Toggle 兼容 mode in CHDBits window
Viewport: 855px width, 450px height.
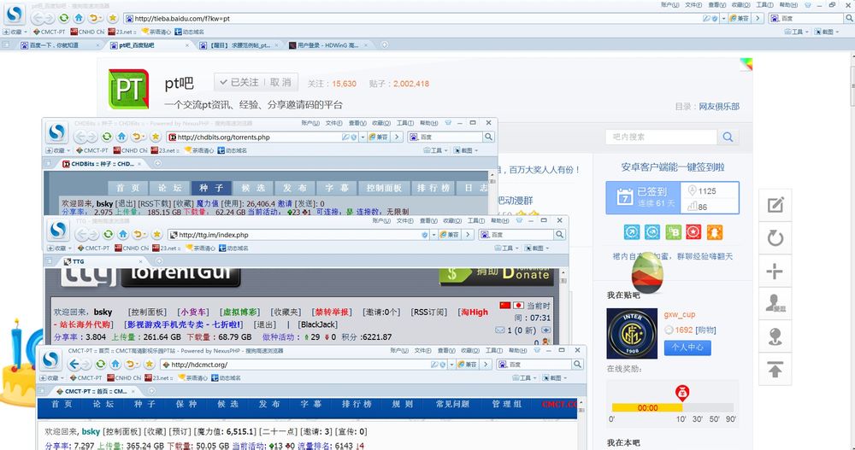click(379, 137)
